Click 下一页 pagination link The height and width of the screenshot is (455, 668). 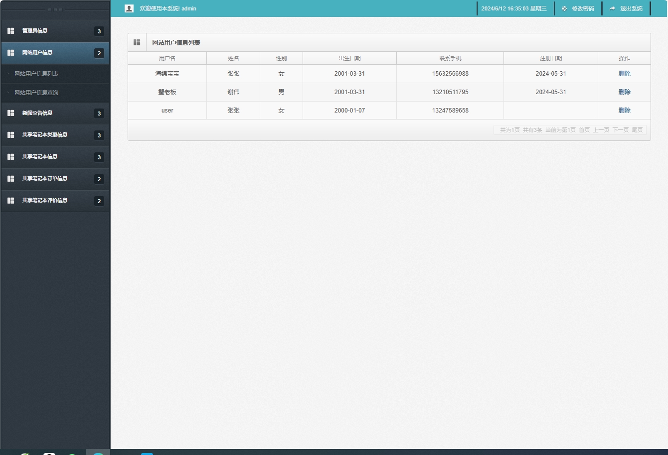(621, 130)
